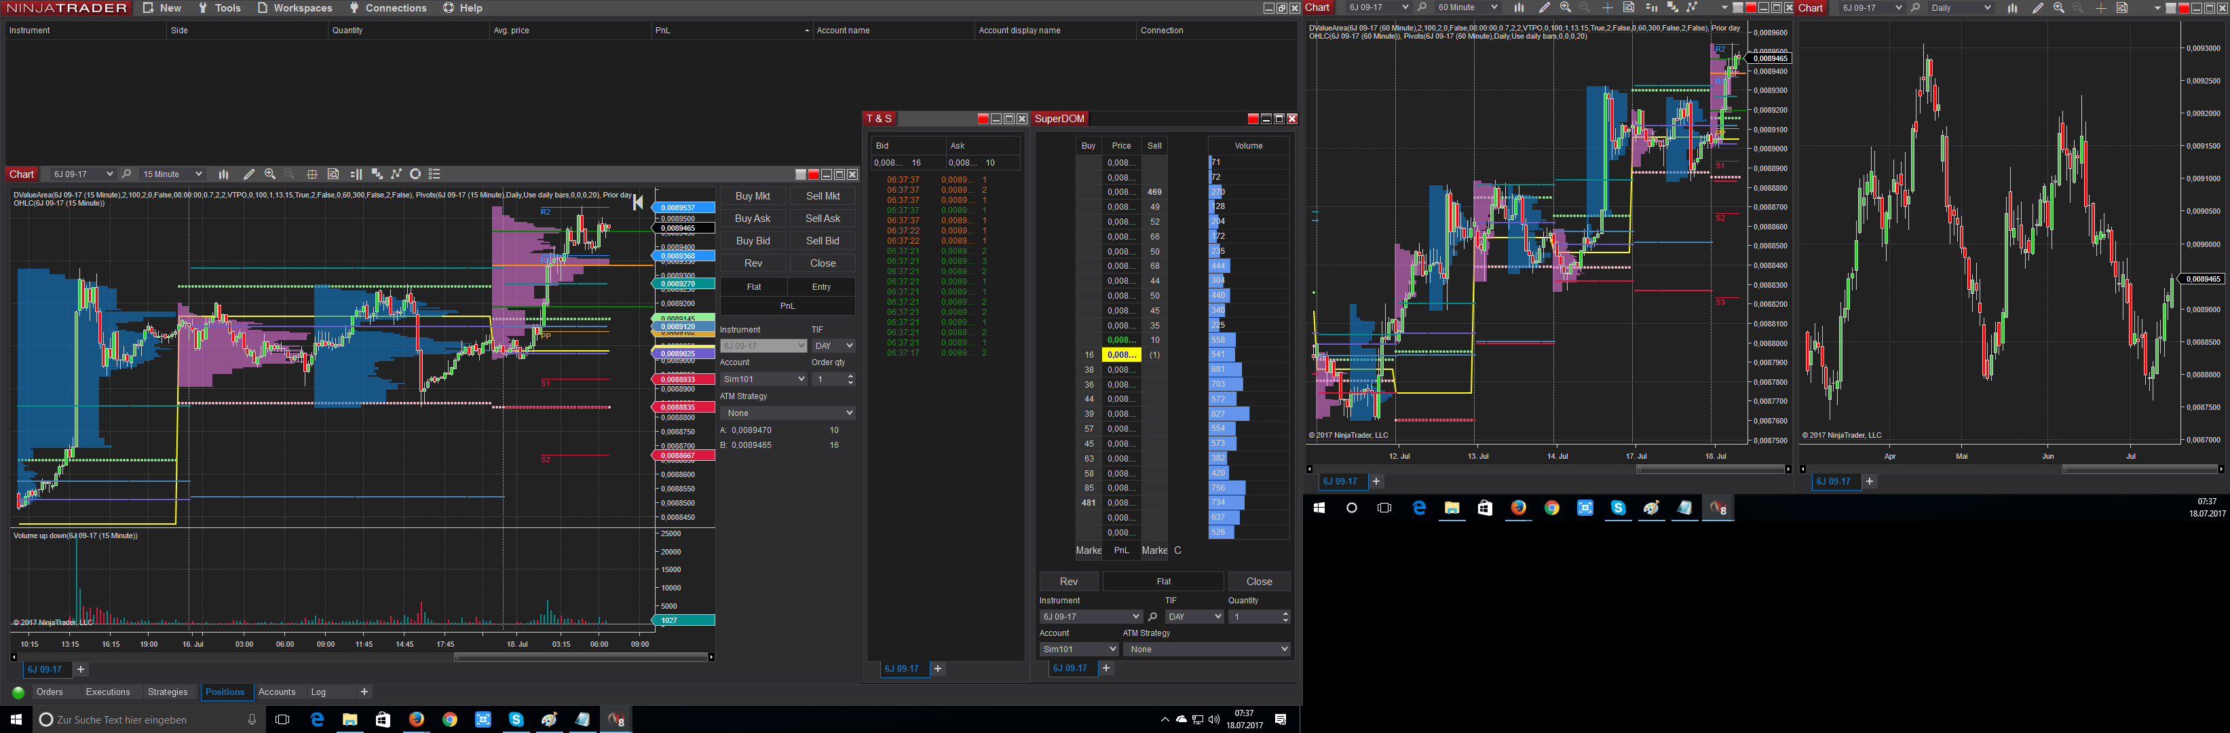Zoom in on the 60 Minute chart

[x=1565, y=7]
